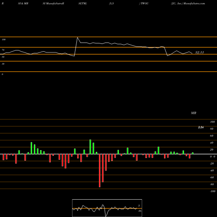Click the MR axis label -100
Screen dimensions: 217x217
(x=213, y=191)
